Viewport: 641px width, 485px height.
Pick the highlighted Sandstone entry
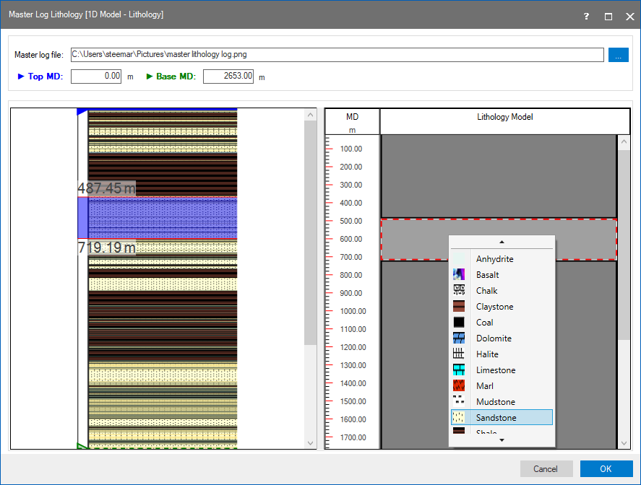point(501,418)
